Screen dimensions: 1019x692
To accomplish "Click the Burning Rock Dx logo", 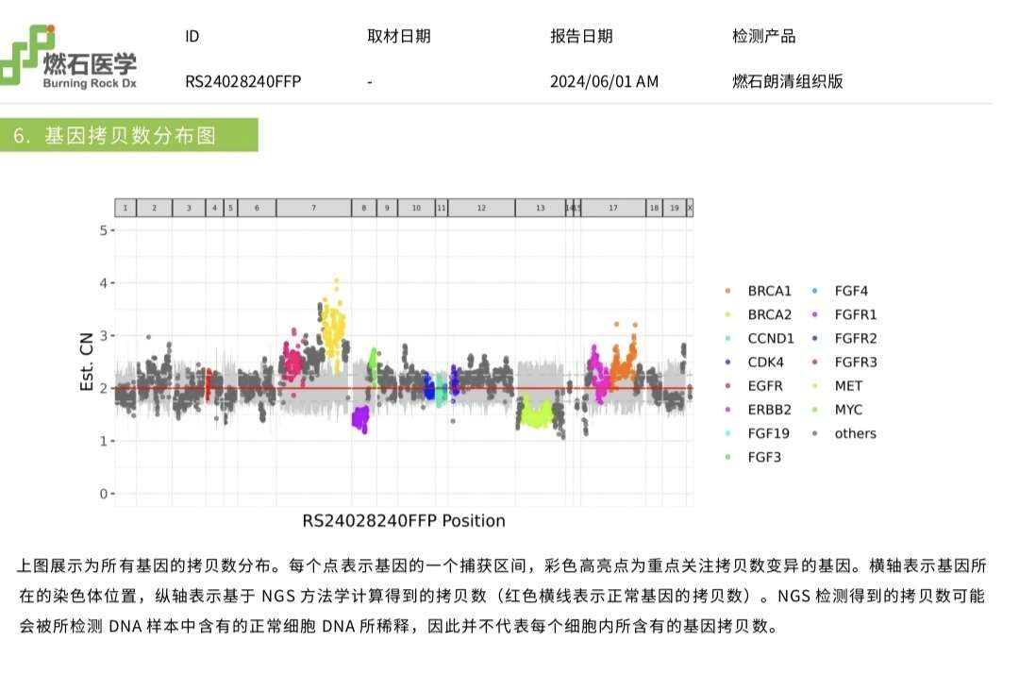I will (71, 57).
